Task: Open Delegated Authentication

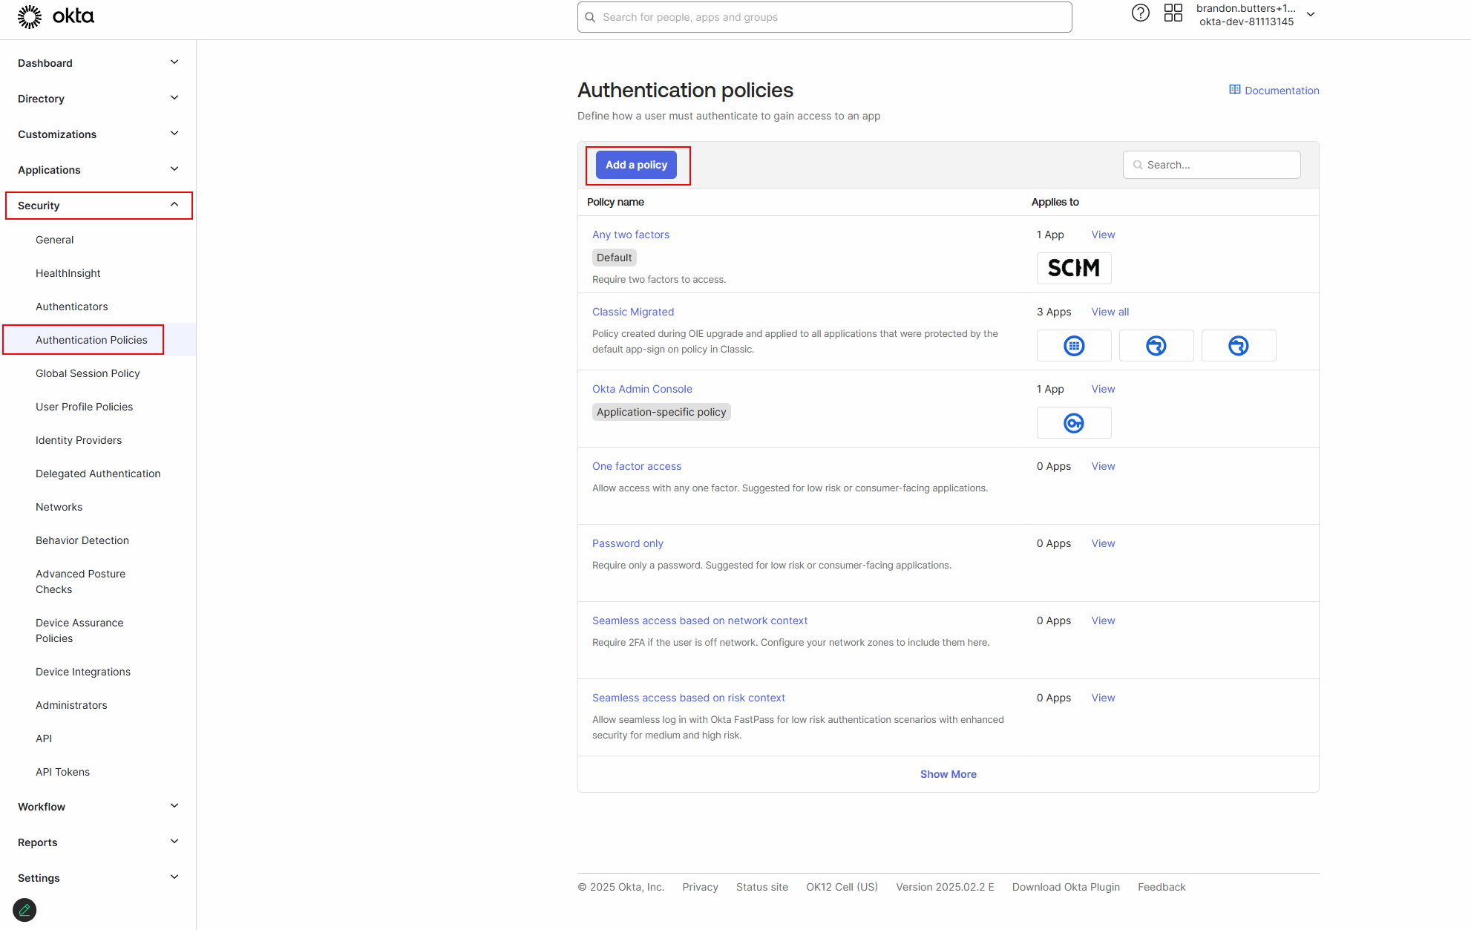Action: pyautogui.click(x=98, y=474)
